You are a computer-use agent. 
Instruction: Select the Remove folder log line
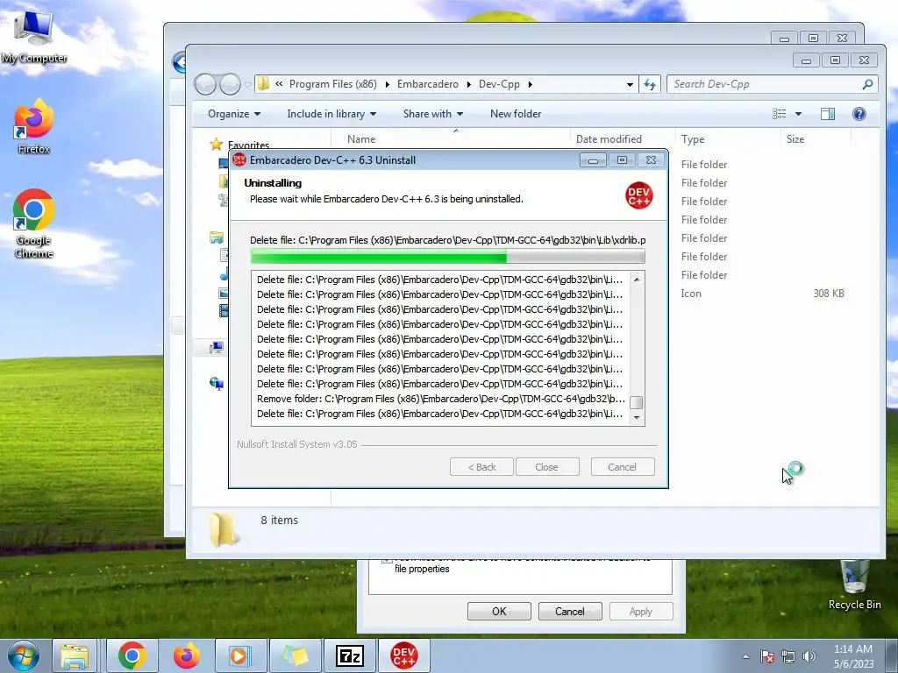440,399
